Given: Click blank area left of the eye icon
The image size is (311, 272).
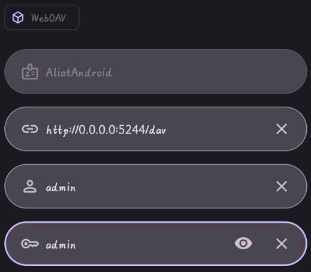Looking at the screenshot, I should click(154, 244).
